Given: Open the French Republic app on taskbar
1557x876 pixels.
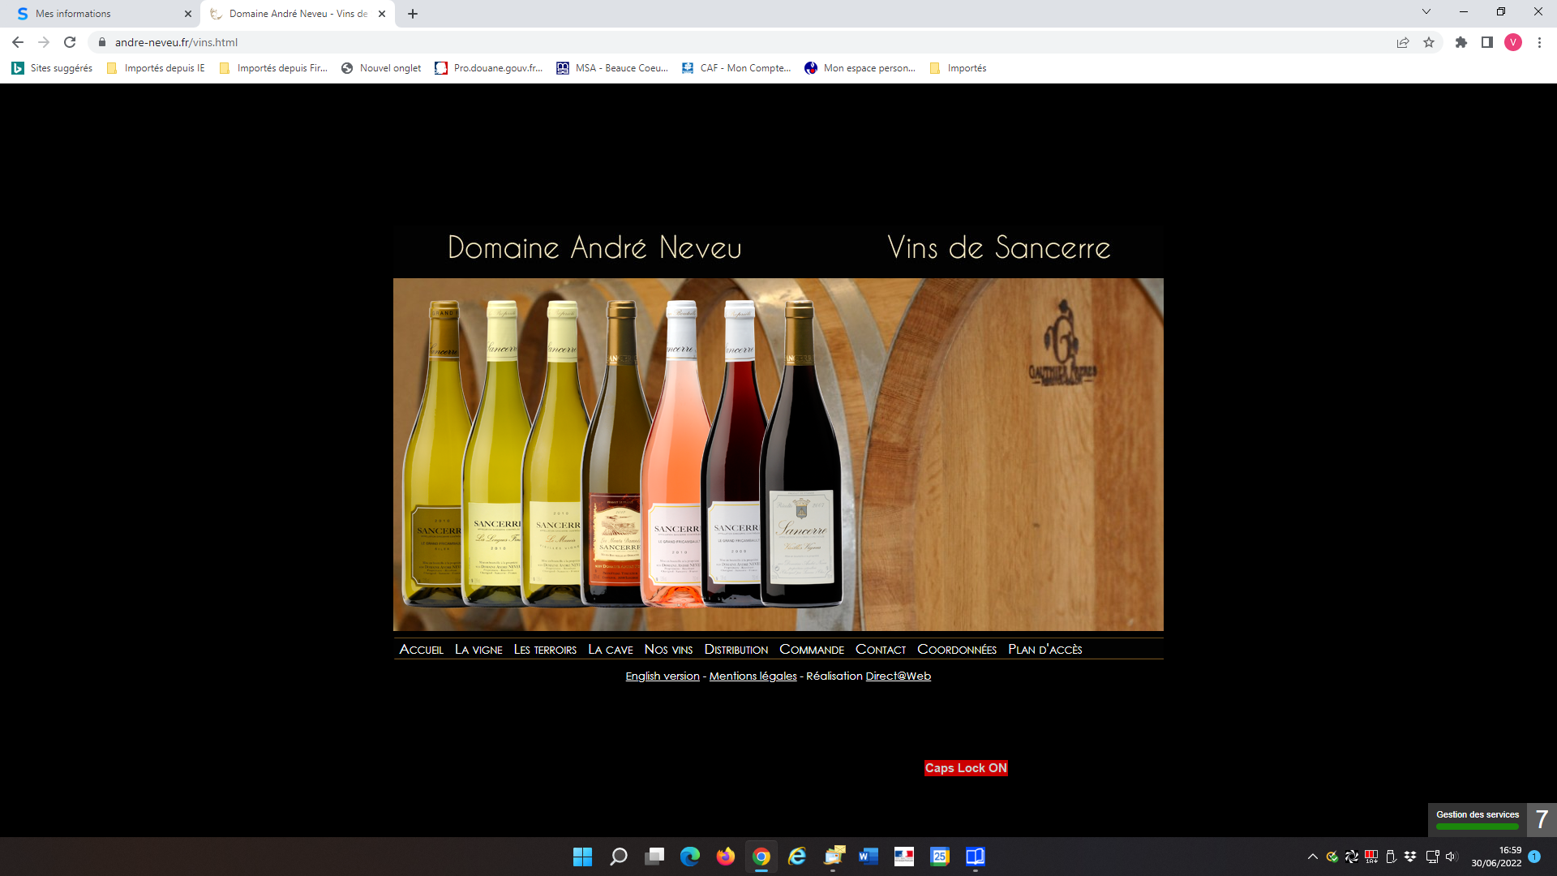Looking at the screenshot, I should coord(904,857).
